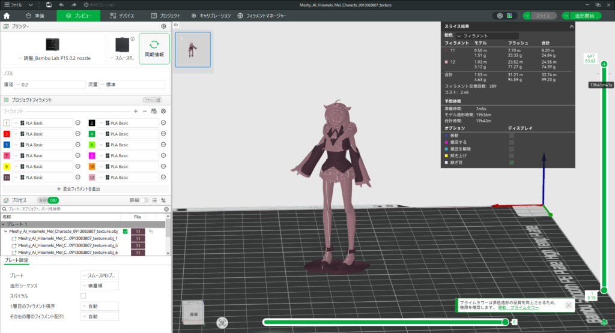Click the 同期情報 sync button
This screenshot has width=615, height=333.
tap(154, 49)
